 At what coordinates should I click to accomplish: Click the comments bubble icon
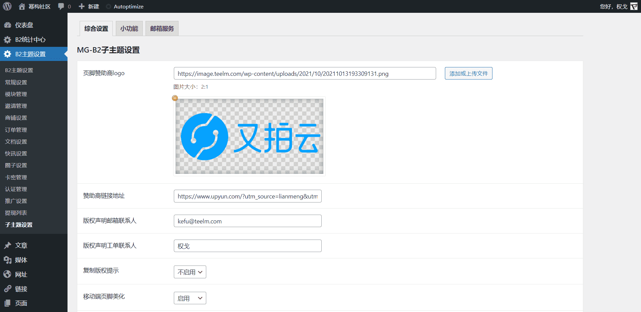click(61, 6)
